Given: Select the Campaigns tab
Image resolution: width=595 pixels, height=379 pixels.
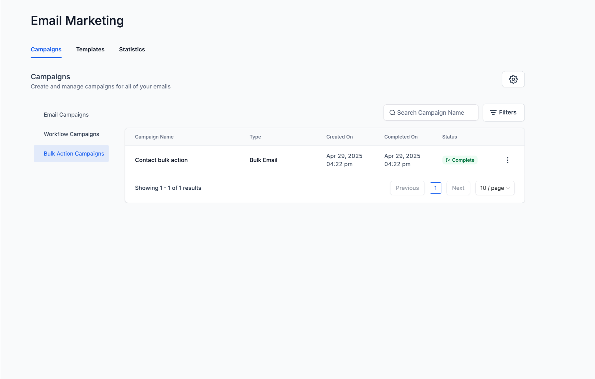Looking at the screenshot, I should pyautogui.click(x=46, y=50).
